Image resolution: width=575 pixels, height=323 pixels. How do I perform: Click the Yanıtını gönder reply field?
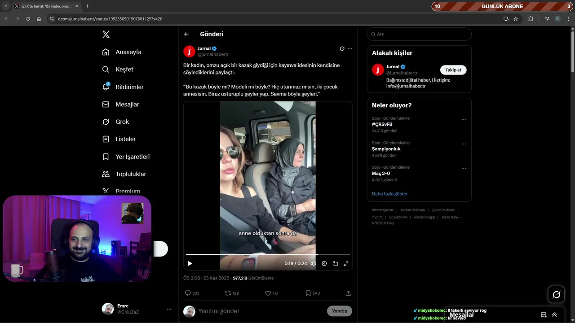261,311
